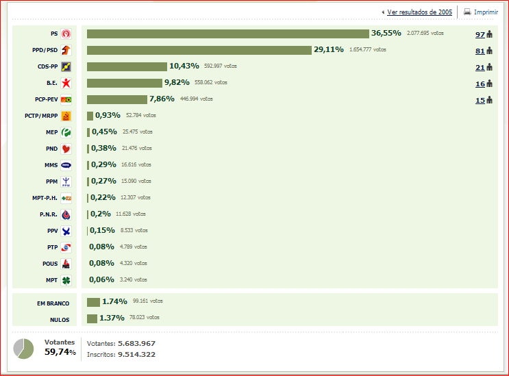The height and width of the screenshot is (376, 509).
Task: Click the PTP party logo
Action: (66, 247)
